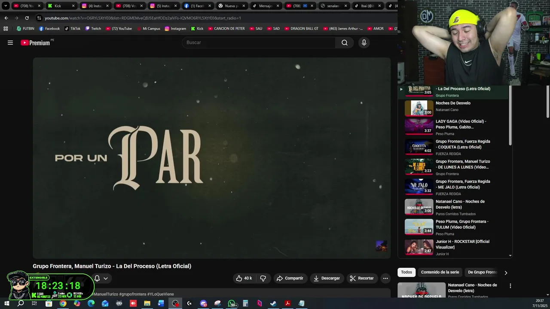Click the page vertical scrollbar thumb

(x=548, y=101)
